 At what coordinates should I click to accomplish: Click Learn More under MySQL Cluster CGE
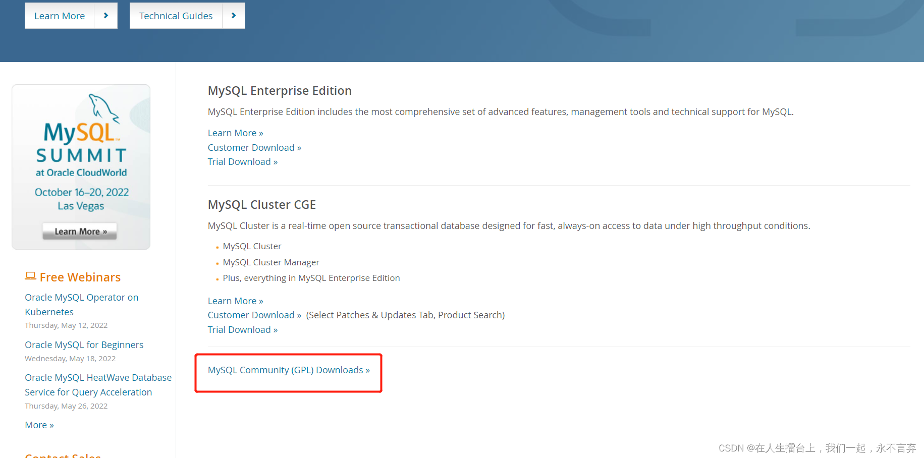click(236, 301)
